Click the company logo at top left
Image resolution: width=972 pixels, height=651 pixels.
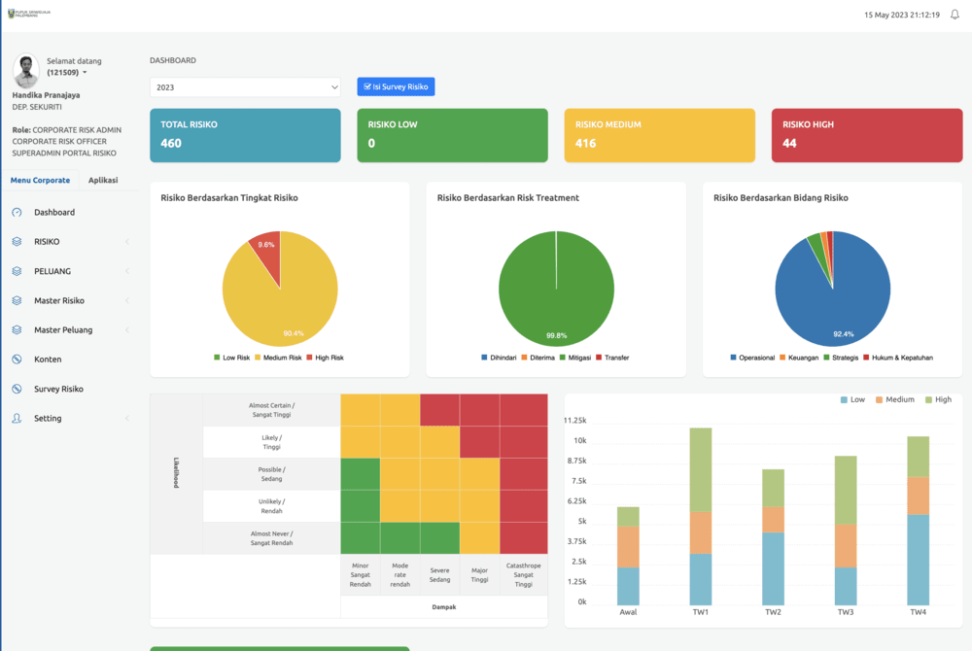29,13
